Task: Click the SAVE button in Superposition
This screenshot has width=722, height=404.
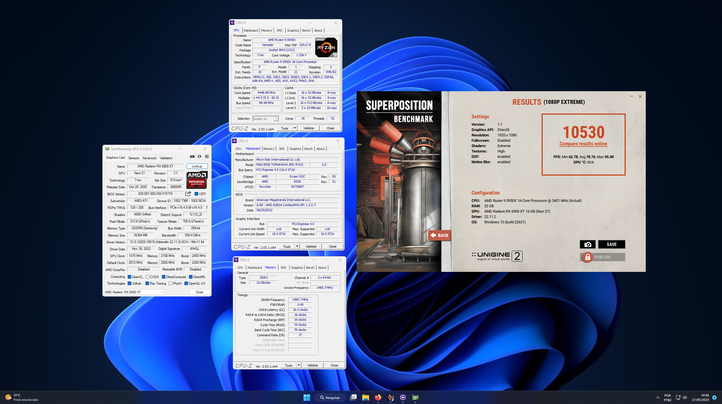Action: click(612, 244)
